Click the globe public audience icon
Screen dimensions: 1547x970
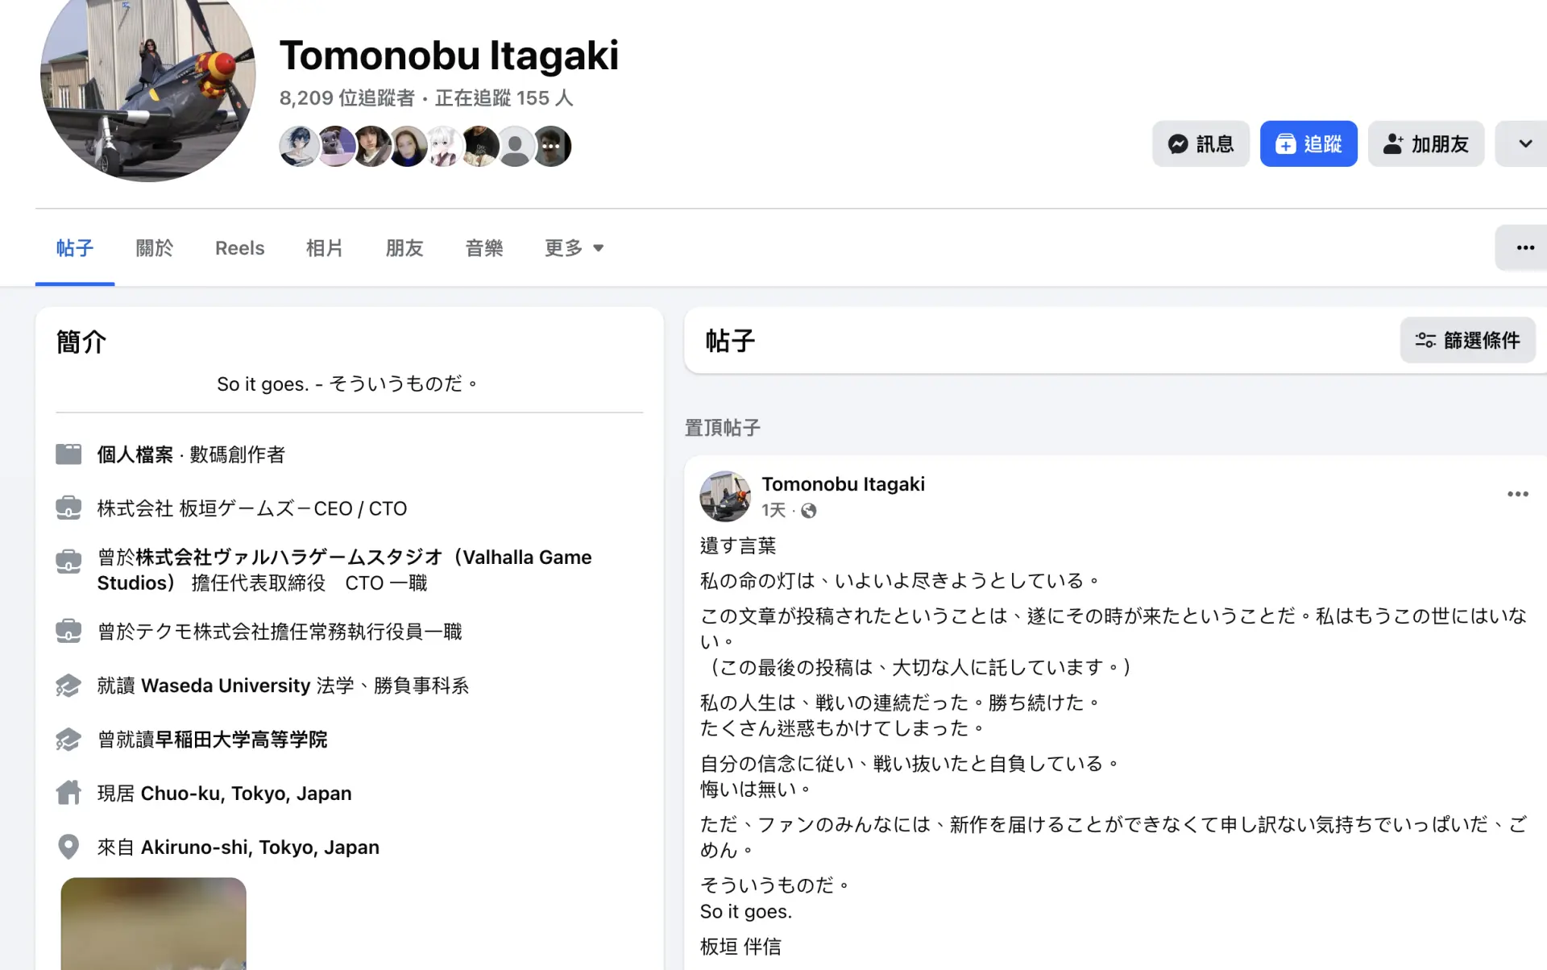click(x=809, y=511)
